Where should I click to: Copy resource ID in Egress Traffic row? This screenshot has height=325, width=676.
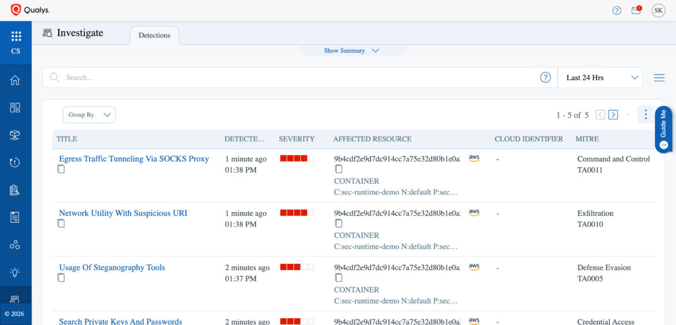[339, 169]
